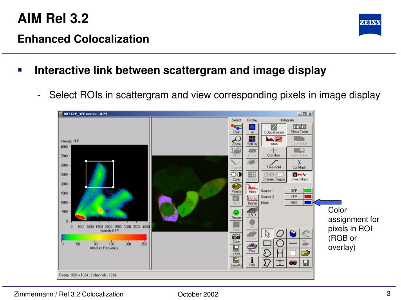401x300 pixels.
Task: Click the Prev print preview icon
Action: click(x=252, y=248)
